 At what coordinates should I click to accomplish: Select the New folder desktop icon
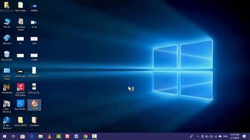(x=20, y=7)
